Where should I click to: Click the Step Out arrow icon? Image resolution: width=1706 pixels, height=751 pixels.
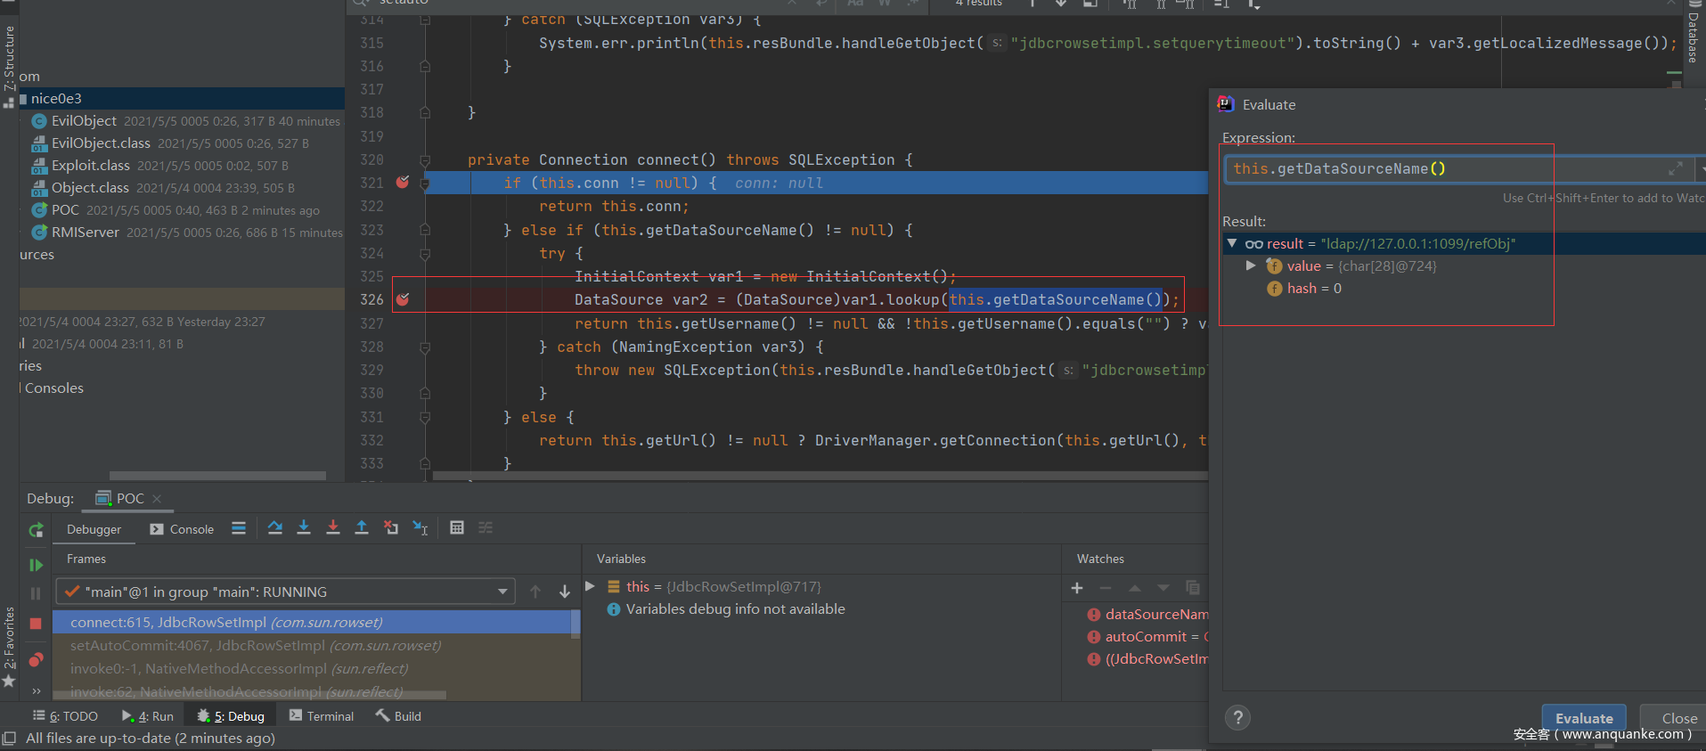pyautogui.click(x=362, y=528)
